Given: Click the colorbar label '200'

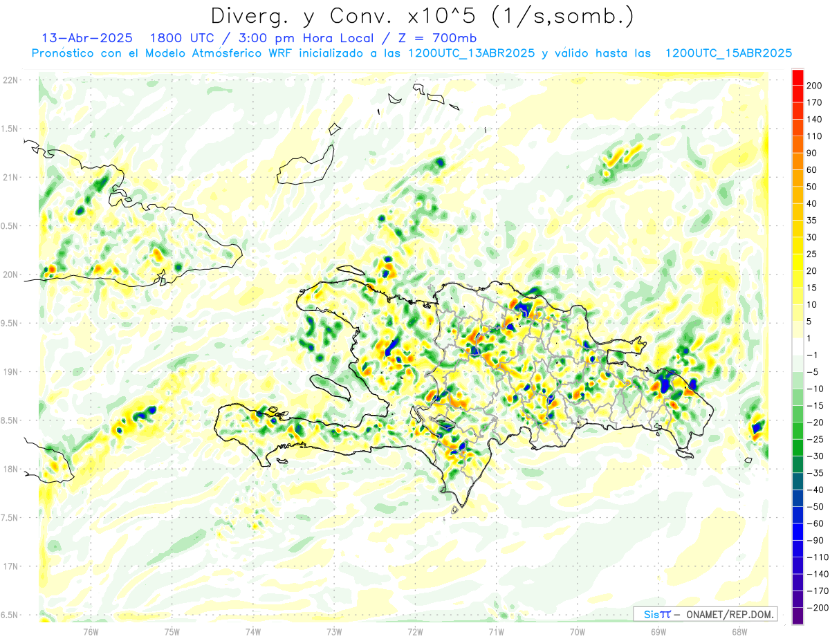Looking at the screenshot, I should [x=814, y=86].
